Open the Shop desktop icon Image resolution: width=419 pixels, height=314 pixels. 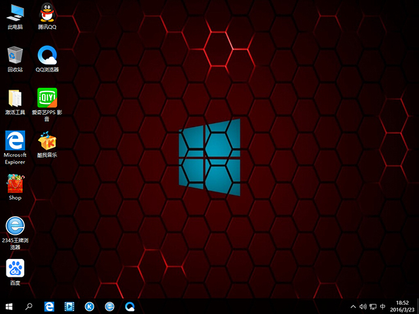[14, 183]
